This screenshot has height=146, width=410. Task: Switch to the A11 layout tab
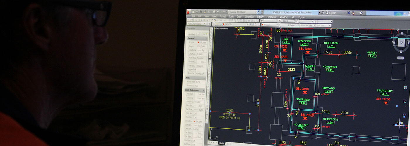(x=228, y=144)
